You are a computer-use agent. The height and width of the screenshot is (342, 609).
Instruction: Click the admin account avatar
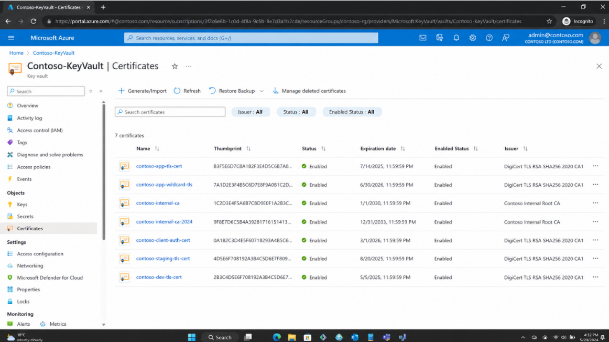[x=595, y=38]
